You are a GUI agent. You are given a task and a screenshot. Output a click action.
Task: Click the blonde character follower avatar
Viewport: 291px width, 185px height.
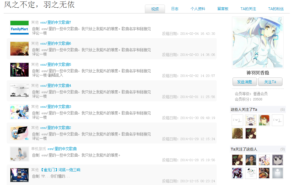pos(237,133)
